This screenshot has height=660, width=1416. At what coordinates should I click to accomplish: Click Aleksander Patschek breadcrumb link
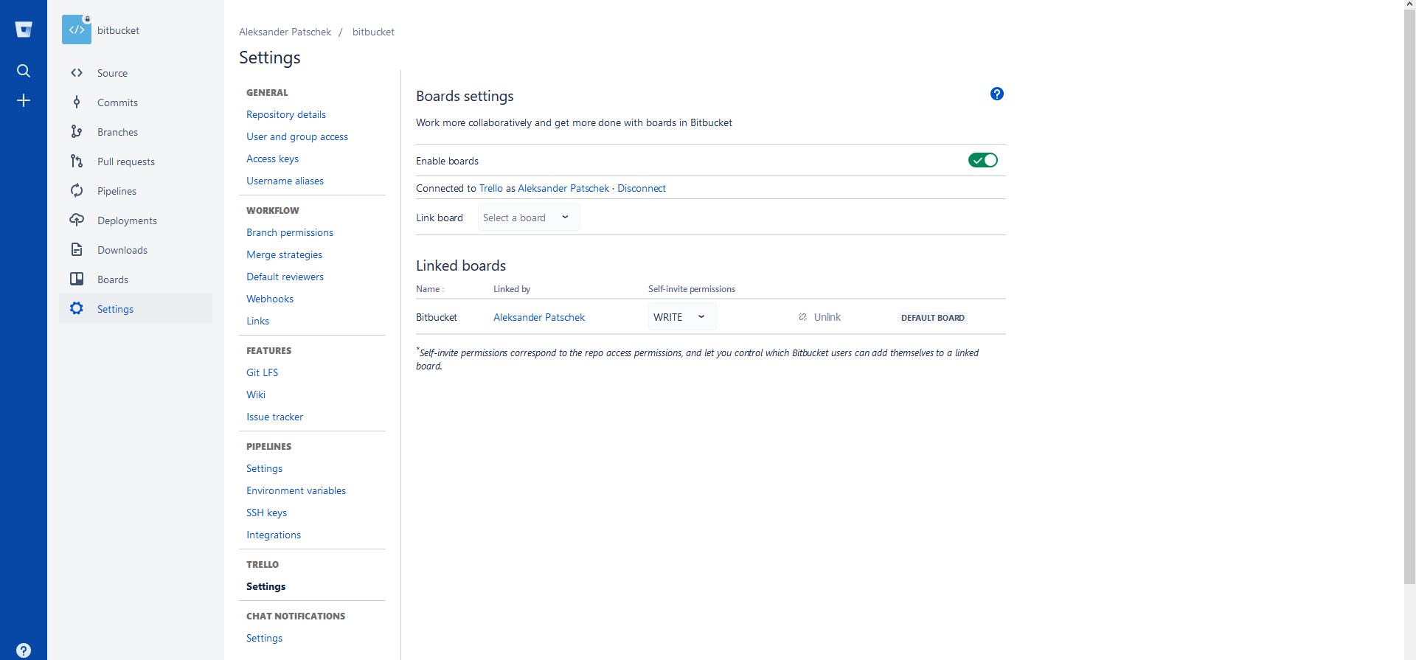(285, 32)
